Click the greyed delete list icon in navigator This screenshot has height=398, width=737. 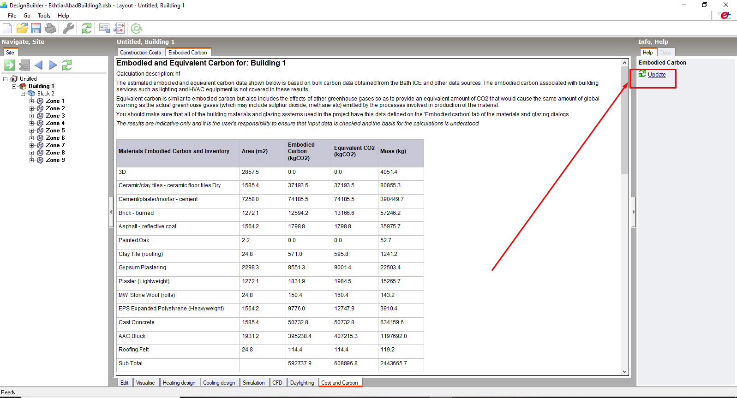pos(24,65)
